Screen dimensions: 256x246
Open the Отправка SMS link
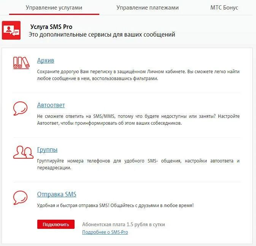[x=57, y=194]
